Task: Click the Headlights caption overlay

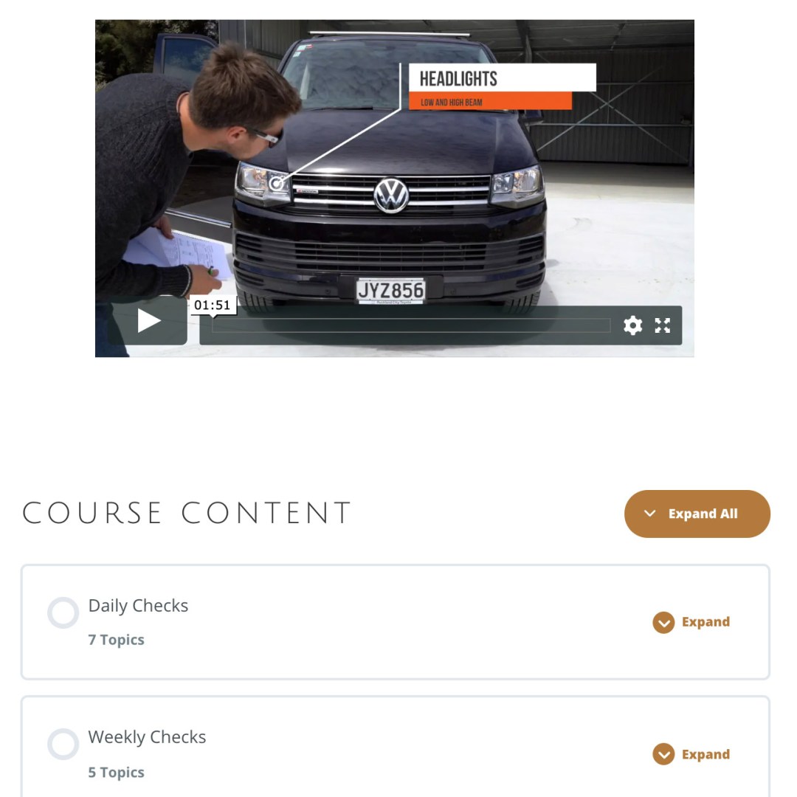Action: [x=503, y=86]
